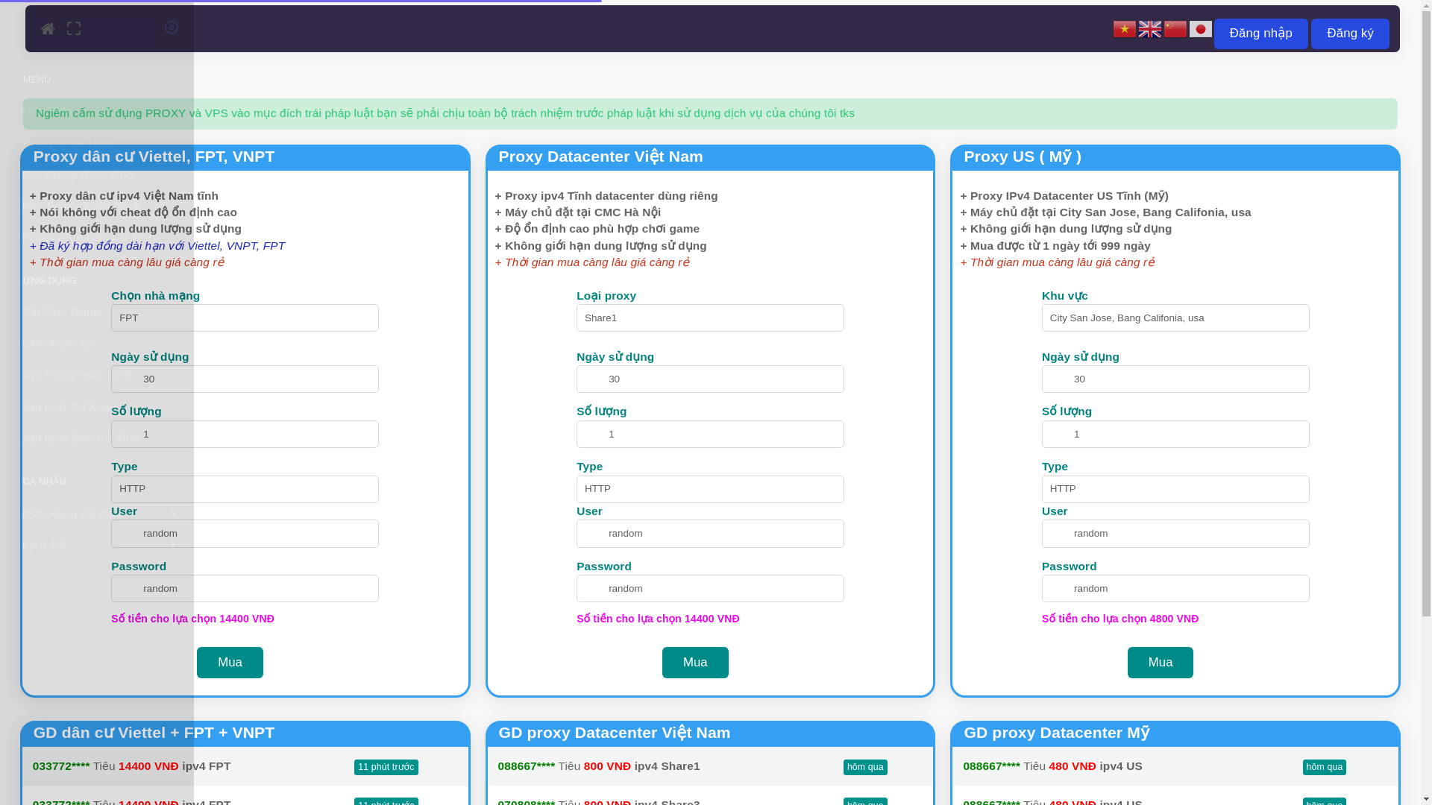Screen dimensions: 1432x805
Task: Click the legal warning notice banner text
Action: click(445, 113)
